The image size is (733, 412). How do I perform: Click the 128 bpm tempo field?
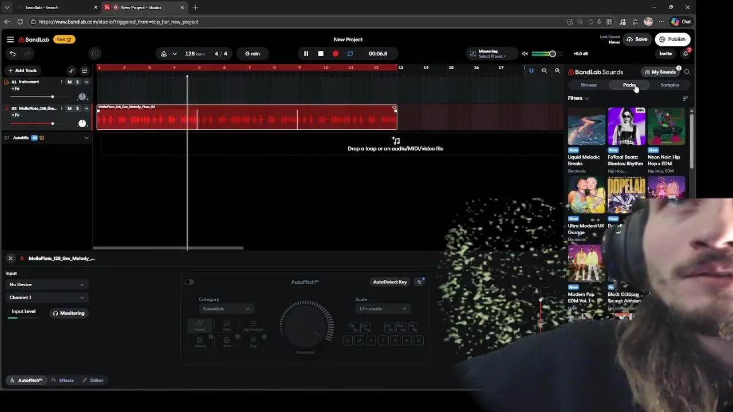click(x=195, y=54)
